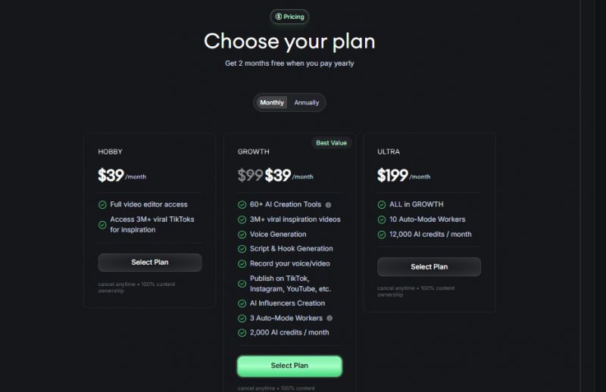This screenshot has width=606, height=392.
Task: Click checkmark icon beside 12,000 AI credits
Action: pyautogui.click(x=382, y=235)
